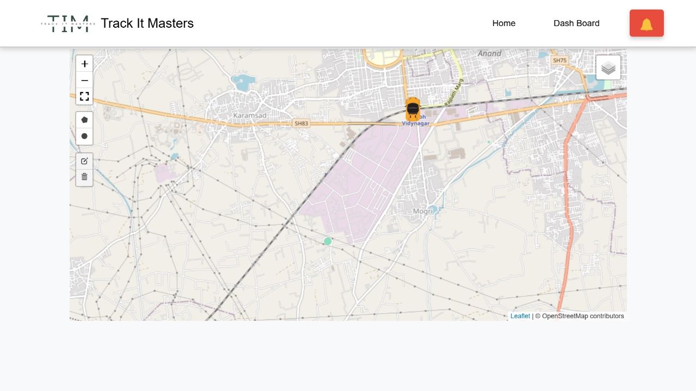Click the Karamsad map label
Screen dimensions: 696x391
[x=250, y=115]
